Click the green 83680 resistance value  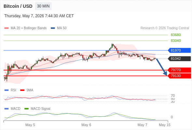pyautogui.click(x=176, y=35)
